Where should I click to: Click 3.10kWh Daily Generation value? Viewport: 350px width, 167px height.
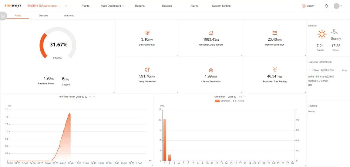pos(147,39)
